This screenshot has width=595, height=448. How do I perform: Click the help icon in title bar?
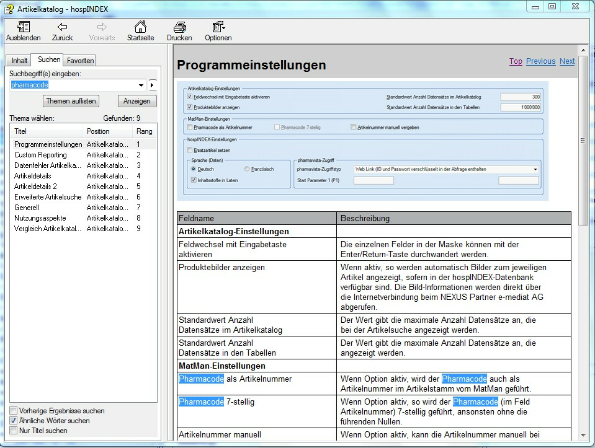click(x=9, y=7)
